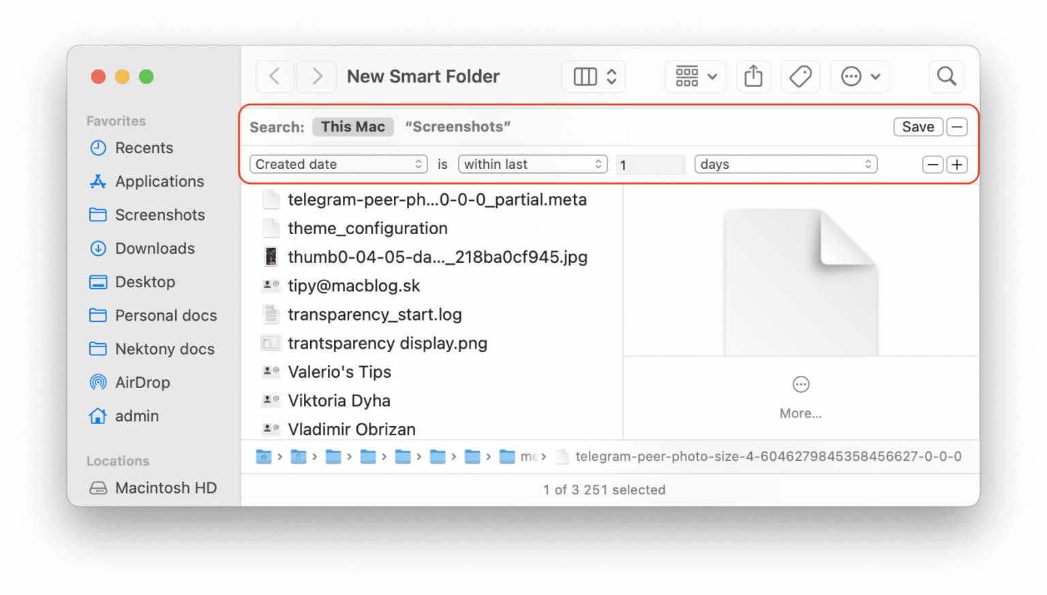Image resolution: width=1047 pixels, height=595 pixels.
Task: Open the Created date attribute dropdown
Action: [x=338, y=164]
